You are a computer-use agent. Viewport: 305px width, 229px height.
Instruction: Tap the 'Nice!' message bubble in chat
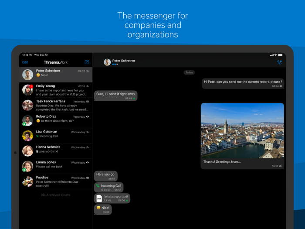point(103,209)
